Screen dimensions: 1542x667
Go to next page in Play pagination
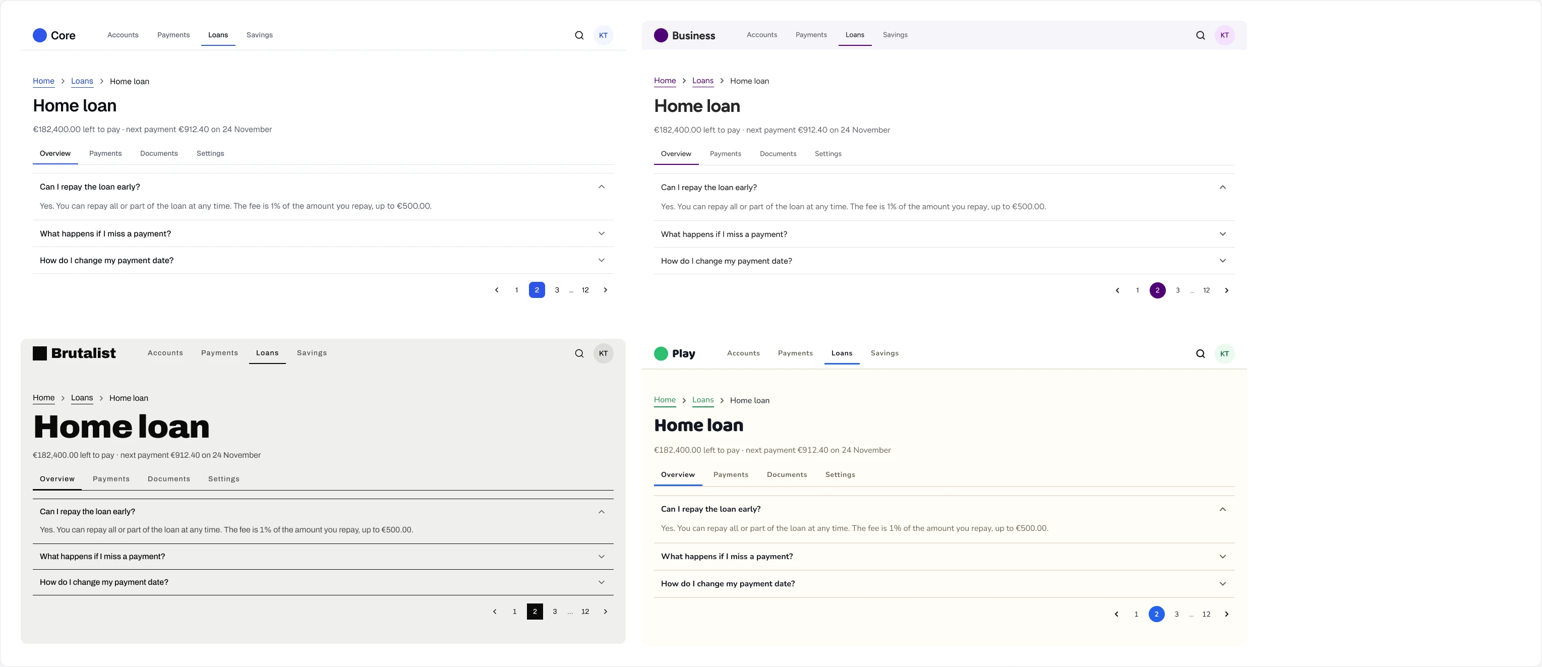click(1226, 614)
